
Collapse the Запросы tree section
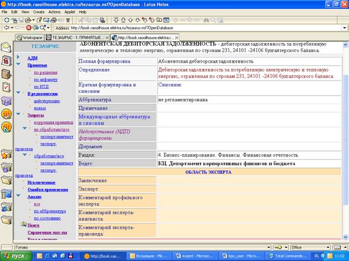[x=18, y=114]
